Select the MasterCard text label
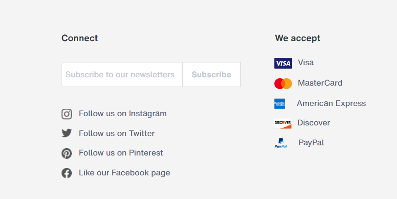Viewport: 397px width, 199px height. coord(320,83)
